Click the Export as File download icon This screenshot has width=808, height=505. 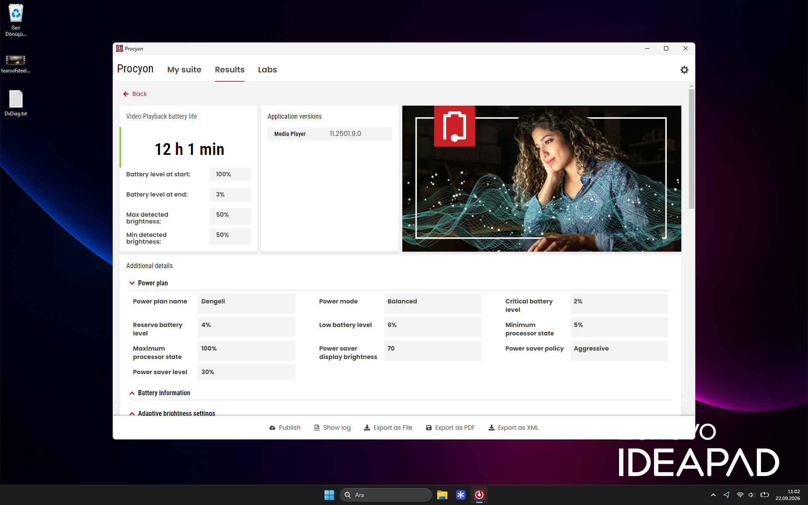tap(367, 428)
